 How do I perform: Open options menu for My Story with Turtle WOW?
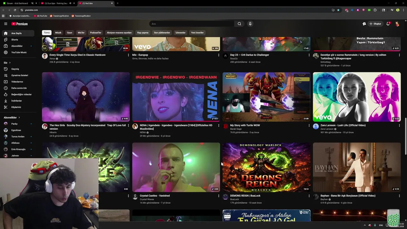click(x=309, y=126)
